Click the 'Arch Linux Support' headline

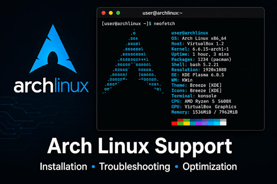140,147
